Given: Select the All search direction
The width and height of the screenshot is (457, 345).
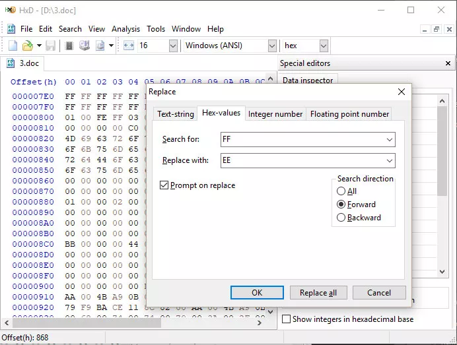Looking at the screenshot, I should point(341,191).
